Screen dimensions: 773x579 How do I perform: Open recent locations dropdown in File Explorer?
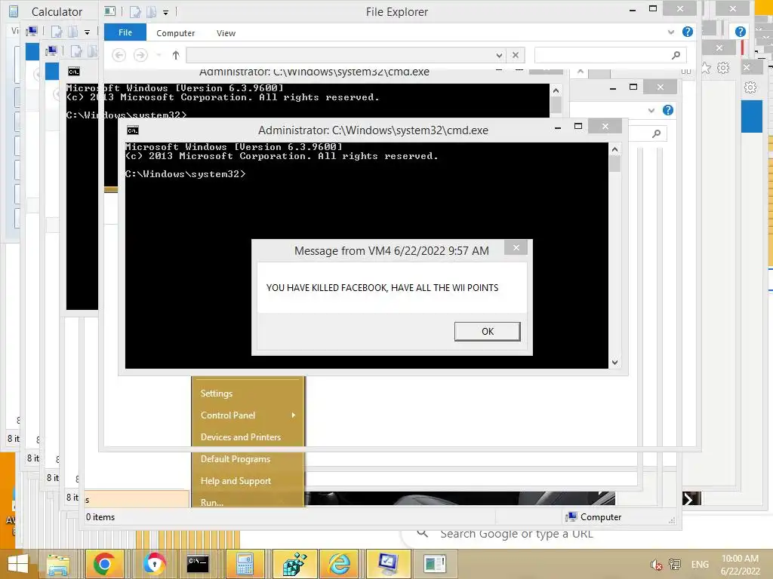coord(159,55)
